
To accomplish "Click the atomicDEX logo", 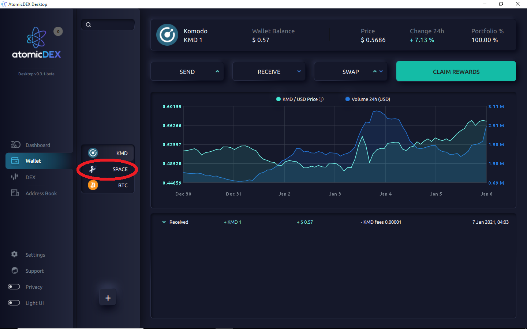I will 37,42.
